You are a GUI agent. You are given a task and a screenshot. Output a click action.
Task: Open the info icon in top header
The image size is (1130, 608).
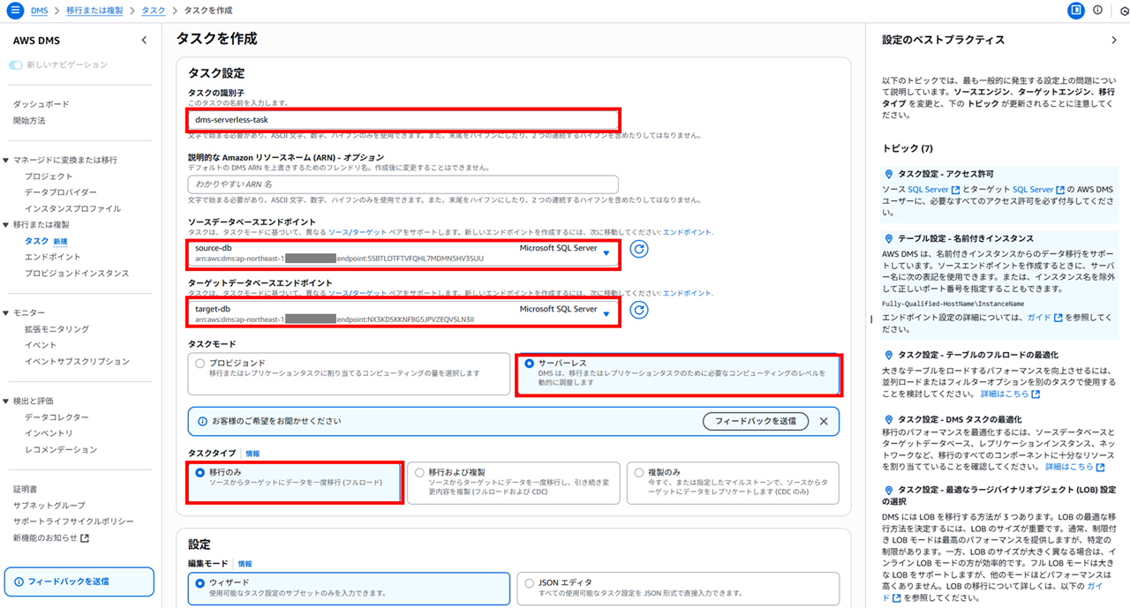[x=1097, y=11]
